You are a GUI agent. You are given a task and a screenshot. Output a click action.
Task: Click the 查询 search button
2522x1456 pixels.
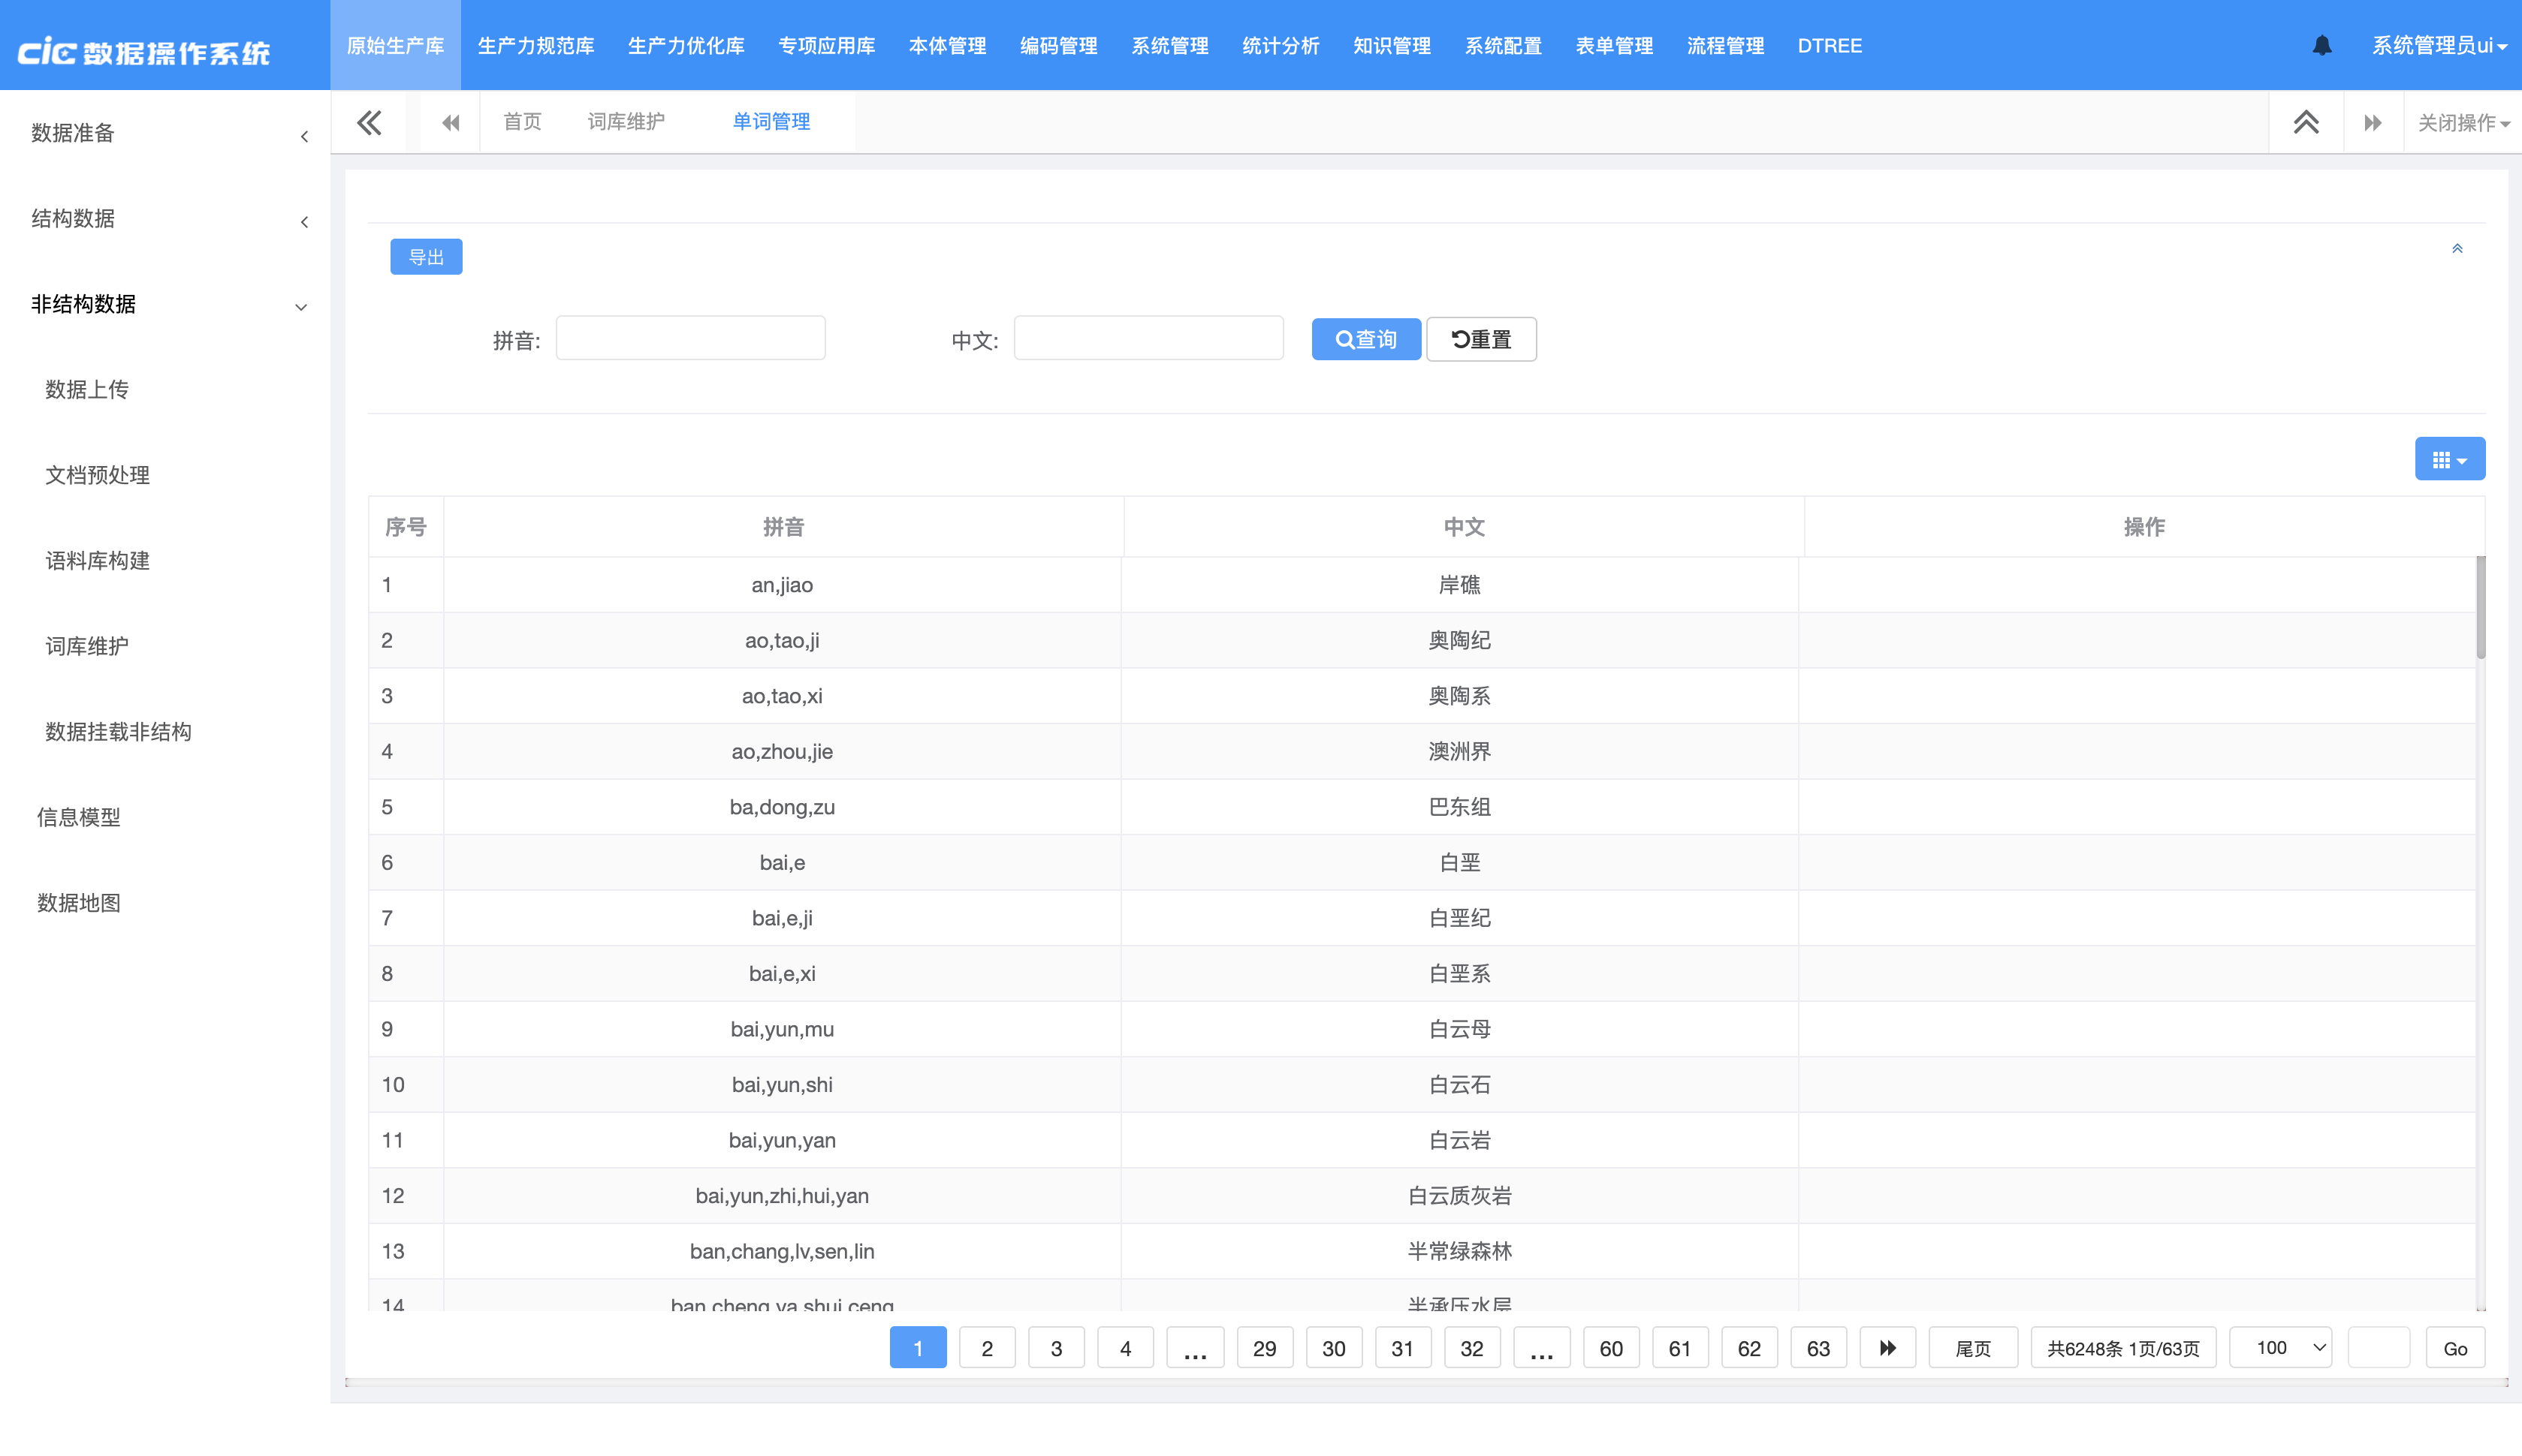click(1365, 340)
